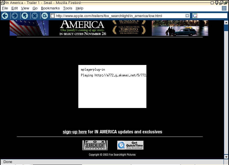Click the Apple site icon in address bar
The image size is (229, 165).
click(x=53, y=16)
